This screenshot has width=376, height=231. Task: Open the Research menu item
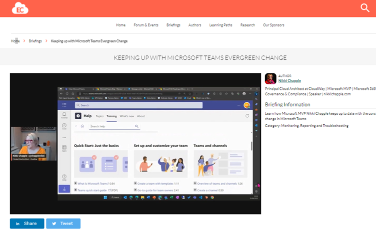[247, 25]
